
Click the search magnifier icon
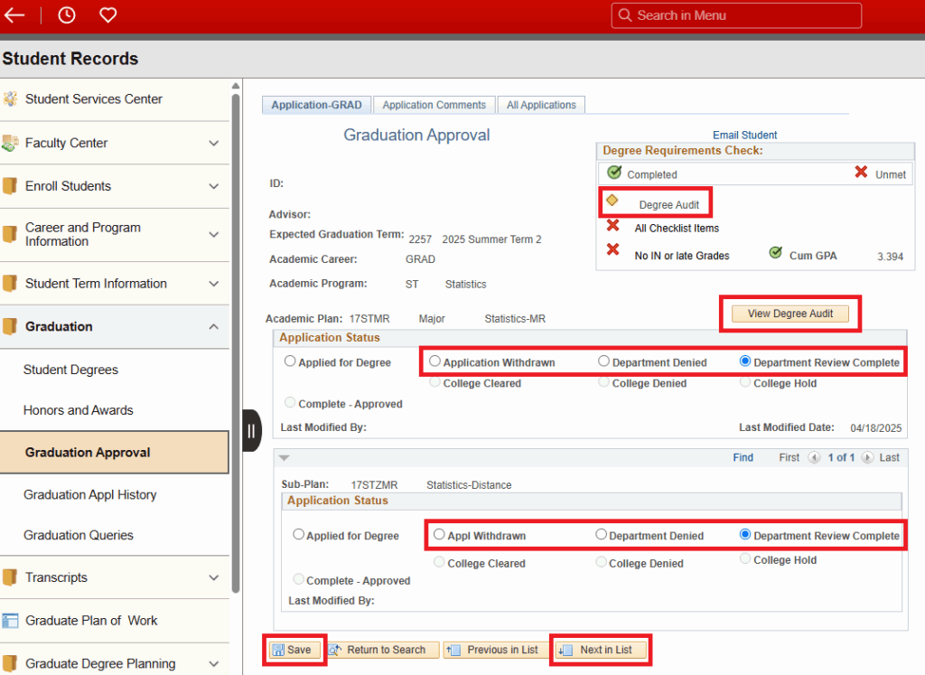[625, 15]
